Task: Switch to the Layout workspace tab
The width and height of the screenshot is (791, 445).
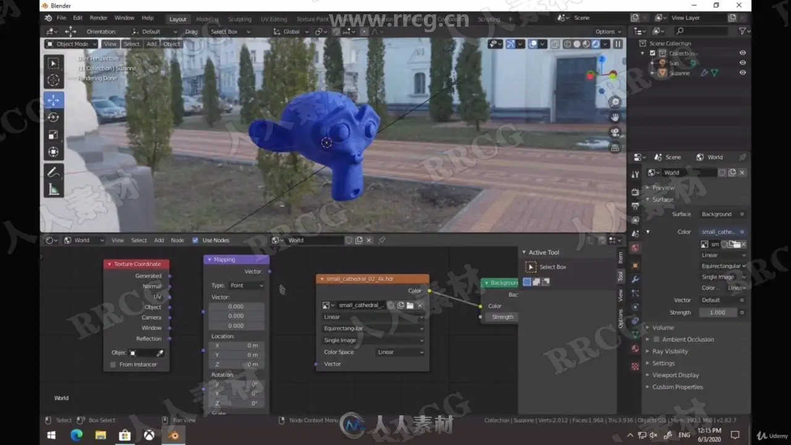Action: click(x=178, y=19)
